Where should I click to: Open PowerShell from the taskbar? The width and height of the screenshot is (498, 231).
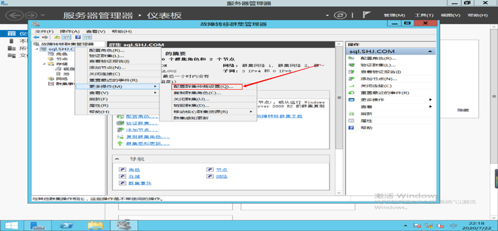[67, 225]
